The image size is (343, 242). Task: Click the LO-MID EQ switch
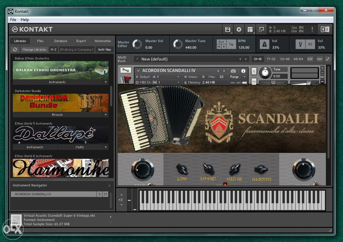[208, 169]
